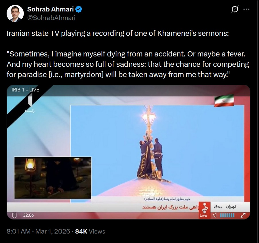
Task: Click the main dome video frame
Action: [x=157, y=150]
